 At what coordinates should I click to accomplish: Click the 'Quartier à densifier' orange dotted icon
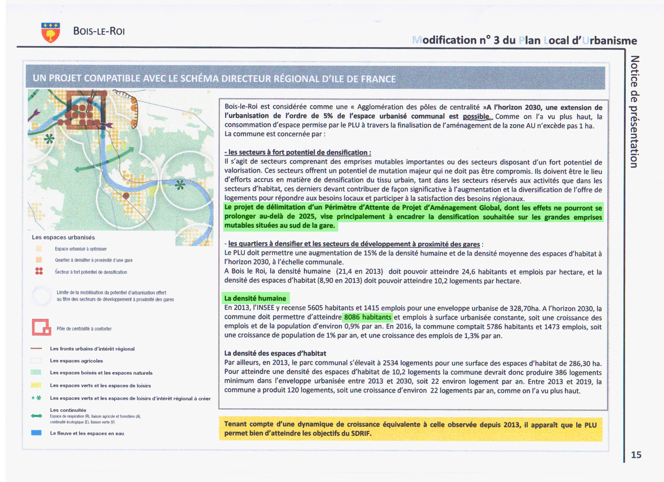click(x=39, y=260)
